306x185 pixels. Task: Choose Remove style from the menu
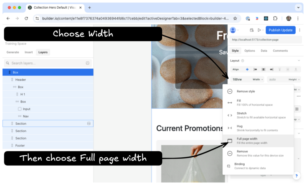(258, 91)
